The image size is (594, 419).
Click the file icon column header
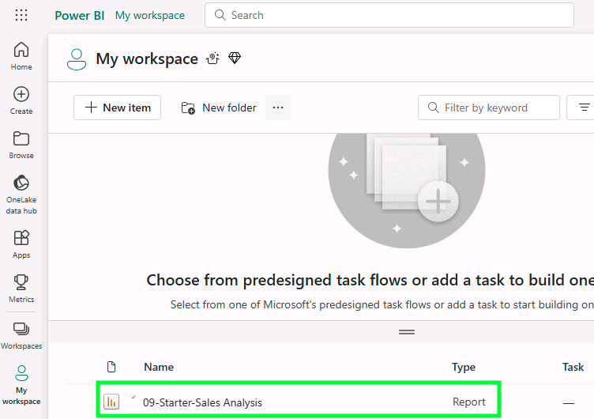[x=111, y=367]
